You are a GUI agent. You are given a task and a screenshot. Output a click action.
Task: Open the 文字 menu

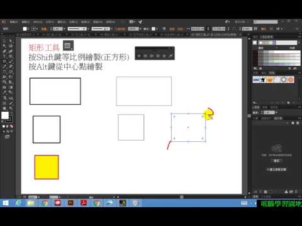click(50, 22)
